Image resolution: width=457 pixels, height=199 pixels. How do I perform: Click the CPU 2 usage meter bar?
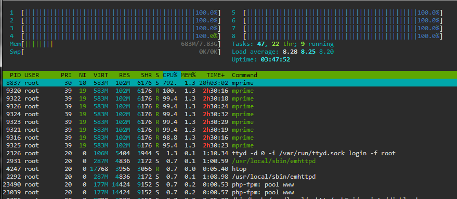click(x=121, y=20)
